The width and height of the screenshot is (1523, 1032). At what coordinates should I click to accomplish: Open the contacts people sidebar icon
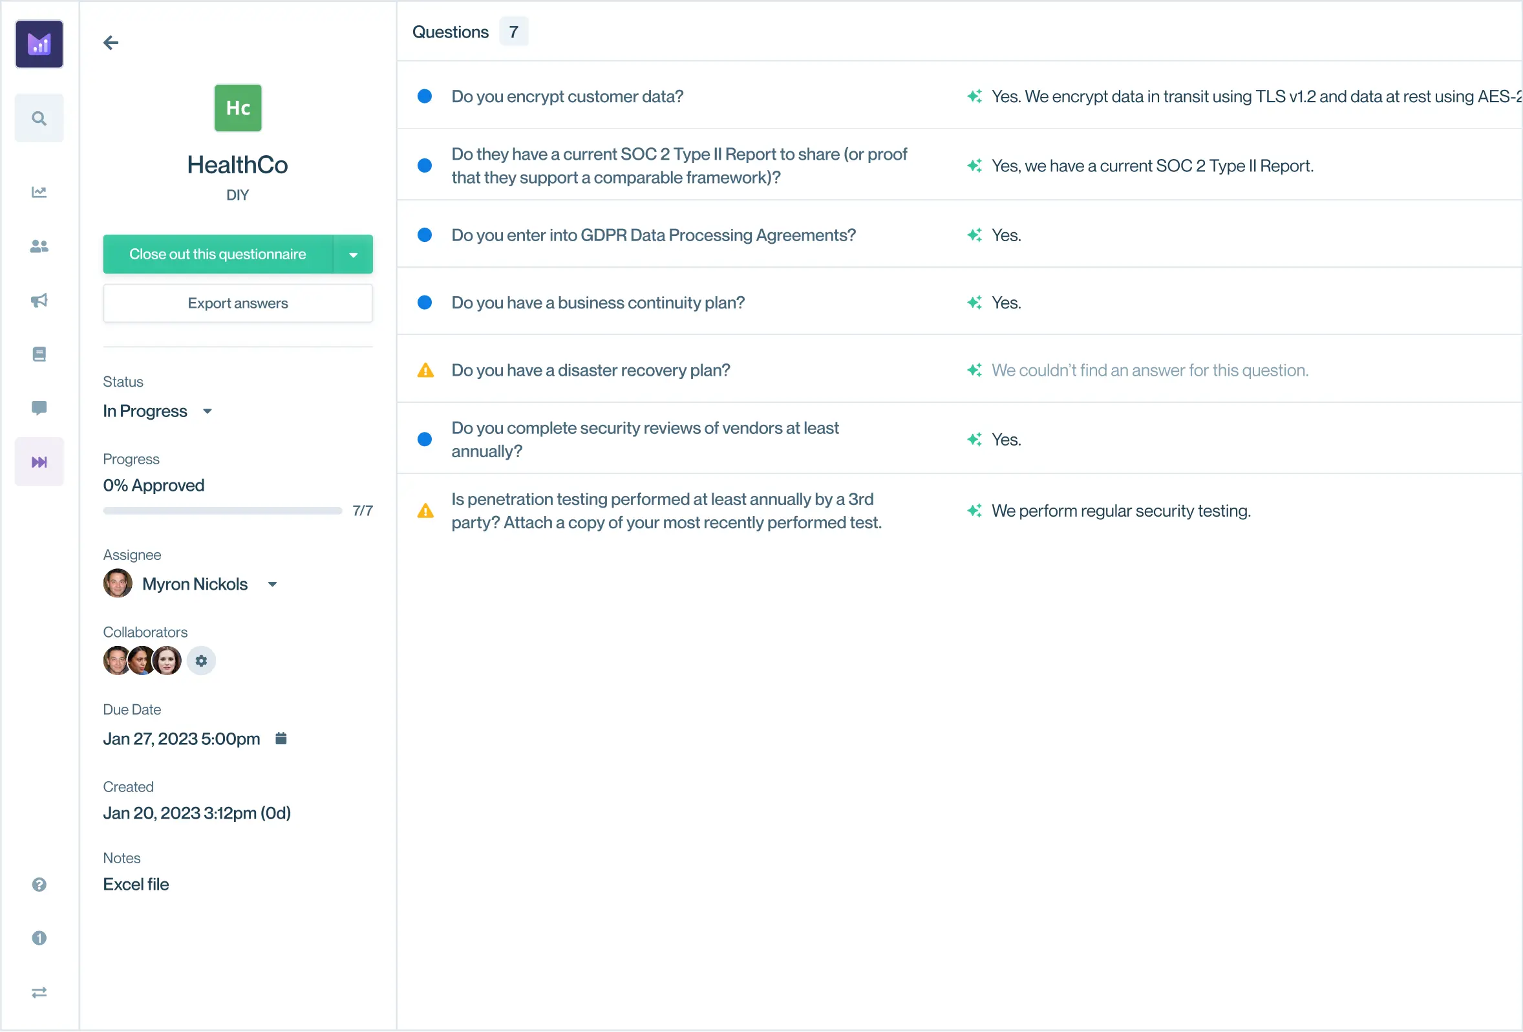tap(39, 246)
